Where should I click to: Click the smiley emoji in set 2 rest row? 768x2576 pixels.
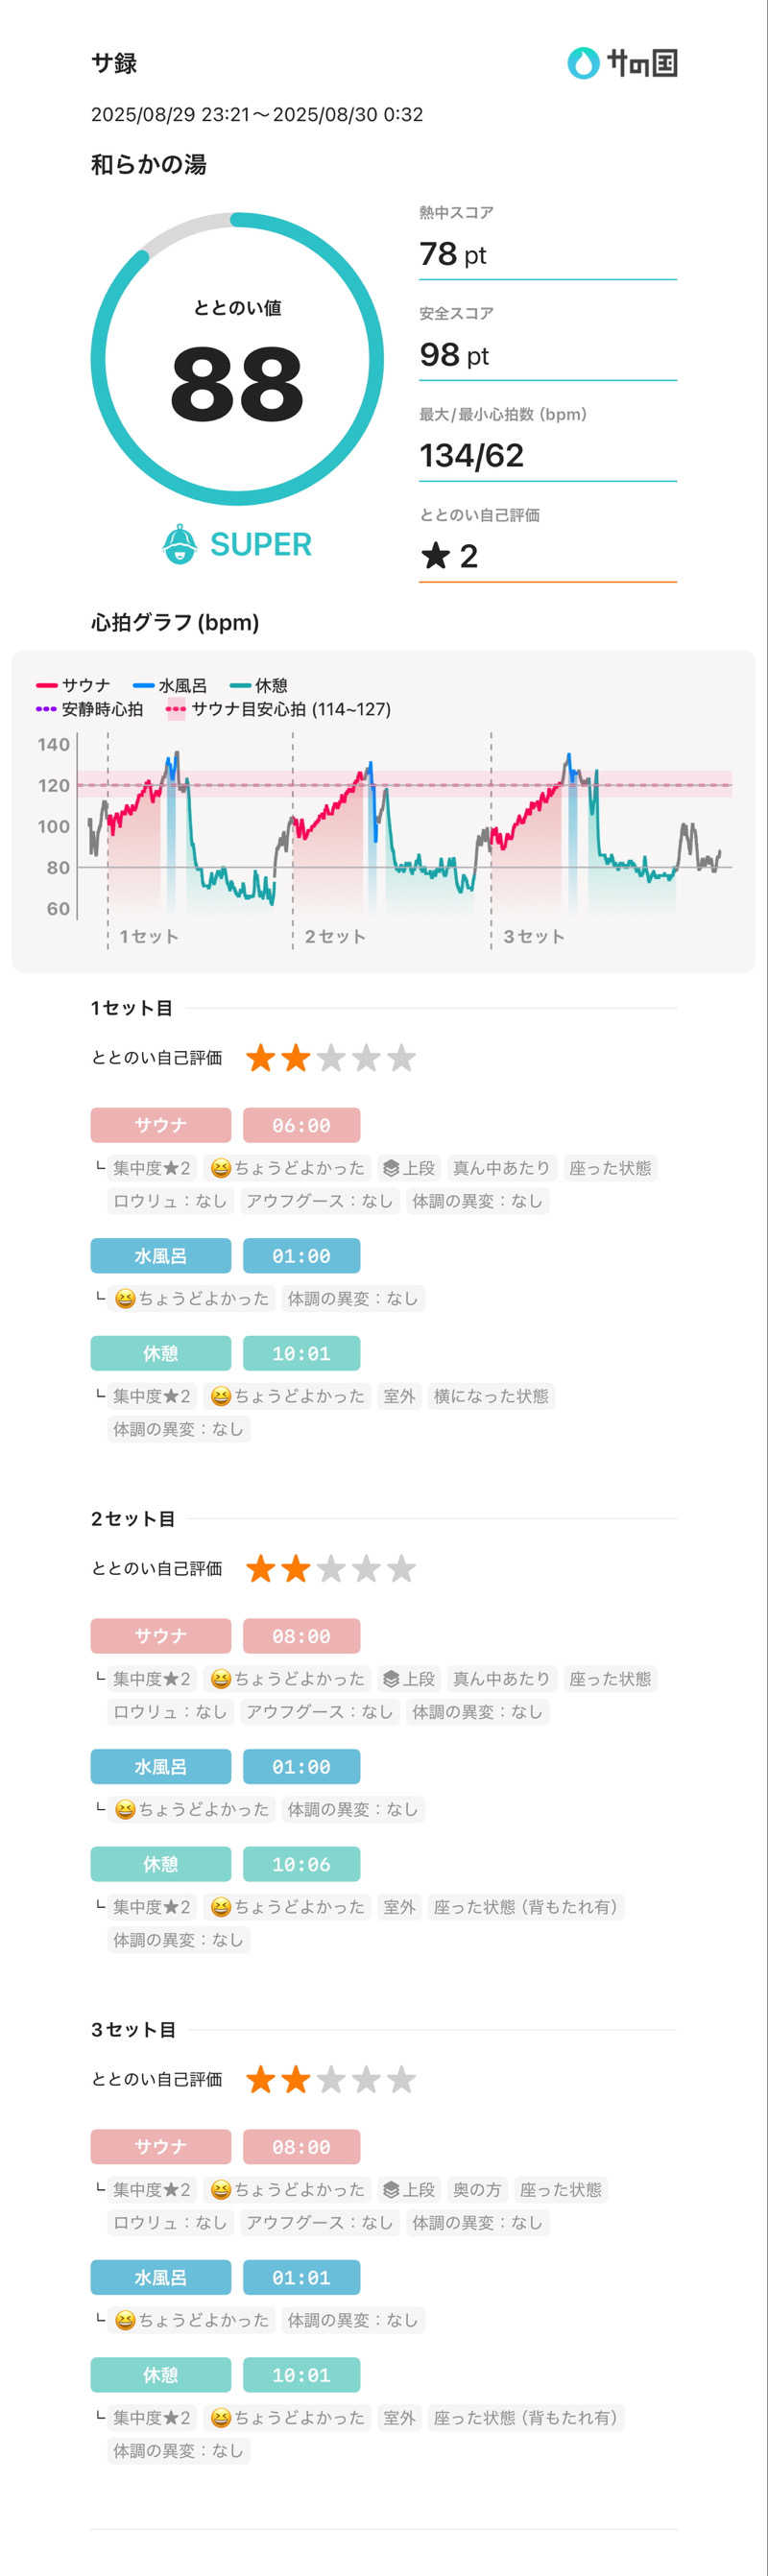(221, 1907)
